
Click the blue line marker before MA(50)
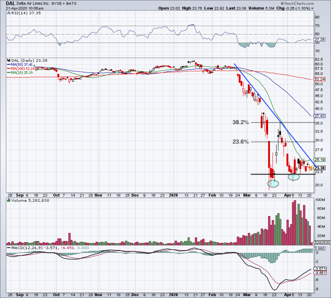click(9, 65)
